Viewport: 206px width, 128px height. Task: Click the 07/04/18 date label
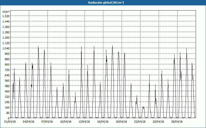pyautogui.click(x=47, y=122)
